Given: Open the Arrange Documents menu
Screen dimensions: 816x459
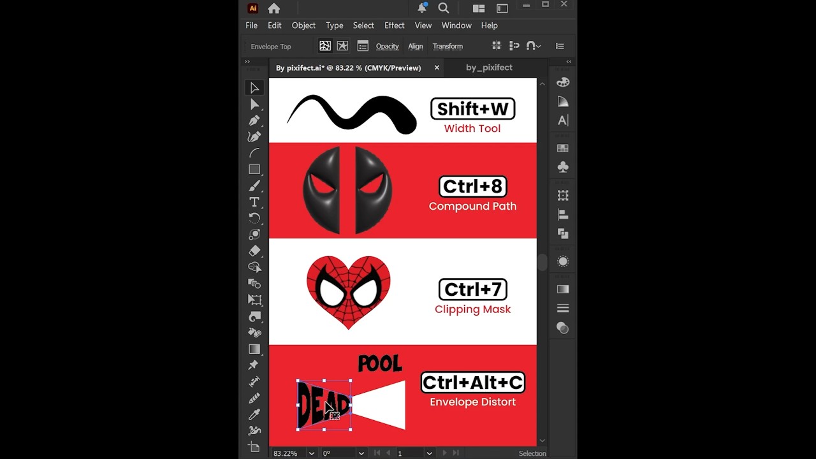Looking at the screenshot, I should 479,8.
